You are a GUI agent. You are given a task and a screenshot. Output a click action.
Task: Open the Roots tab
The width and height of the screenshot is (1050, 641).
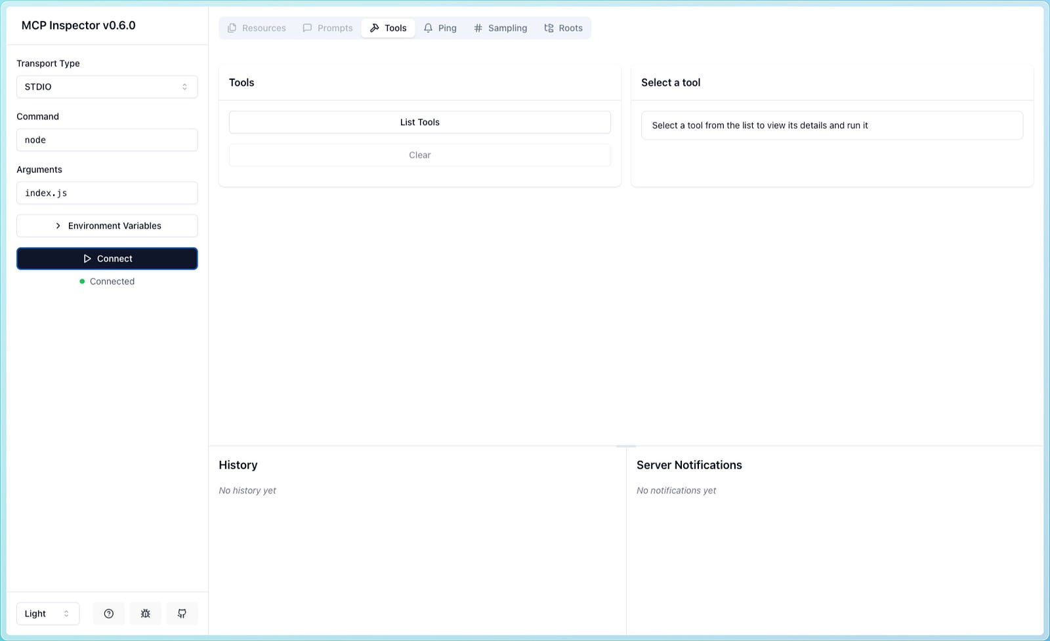point(563,28)
